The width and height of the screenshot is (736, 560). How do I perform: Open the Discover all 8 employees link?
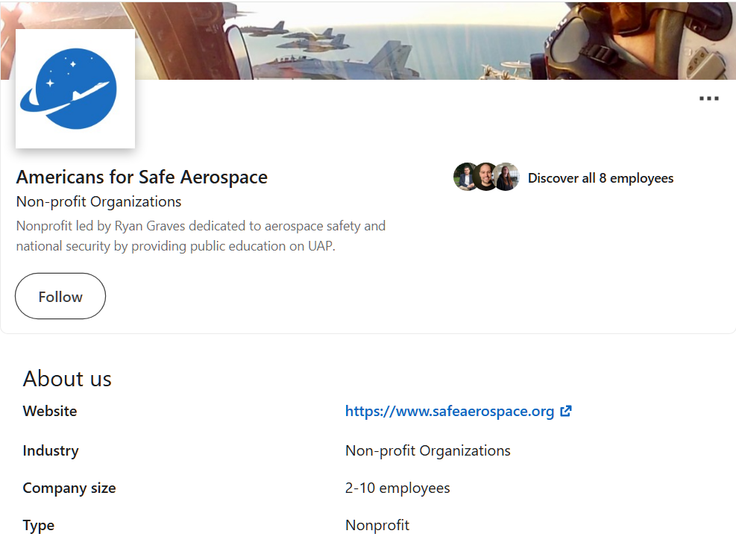pos(600,178)
